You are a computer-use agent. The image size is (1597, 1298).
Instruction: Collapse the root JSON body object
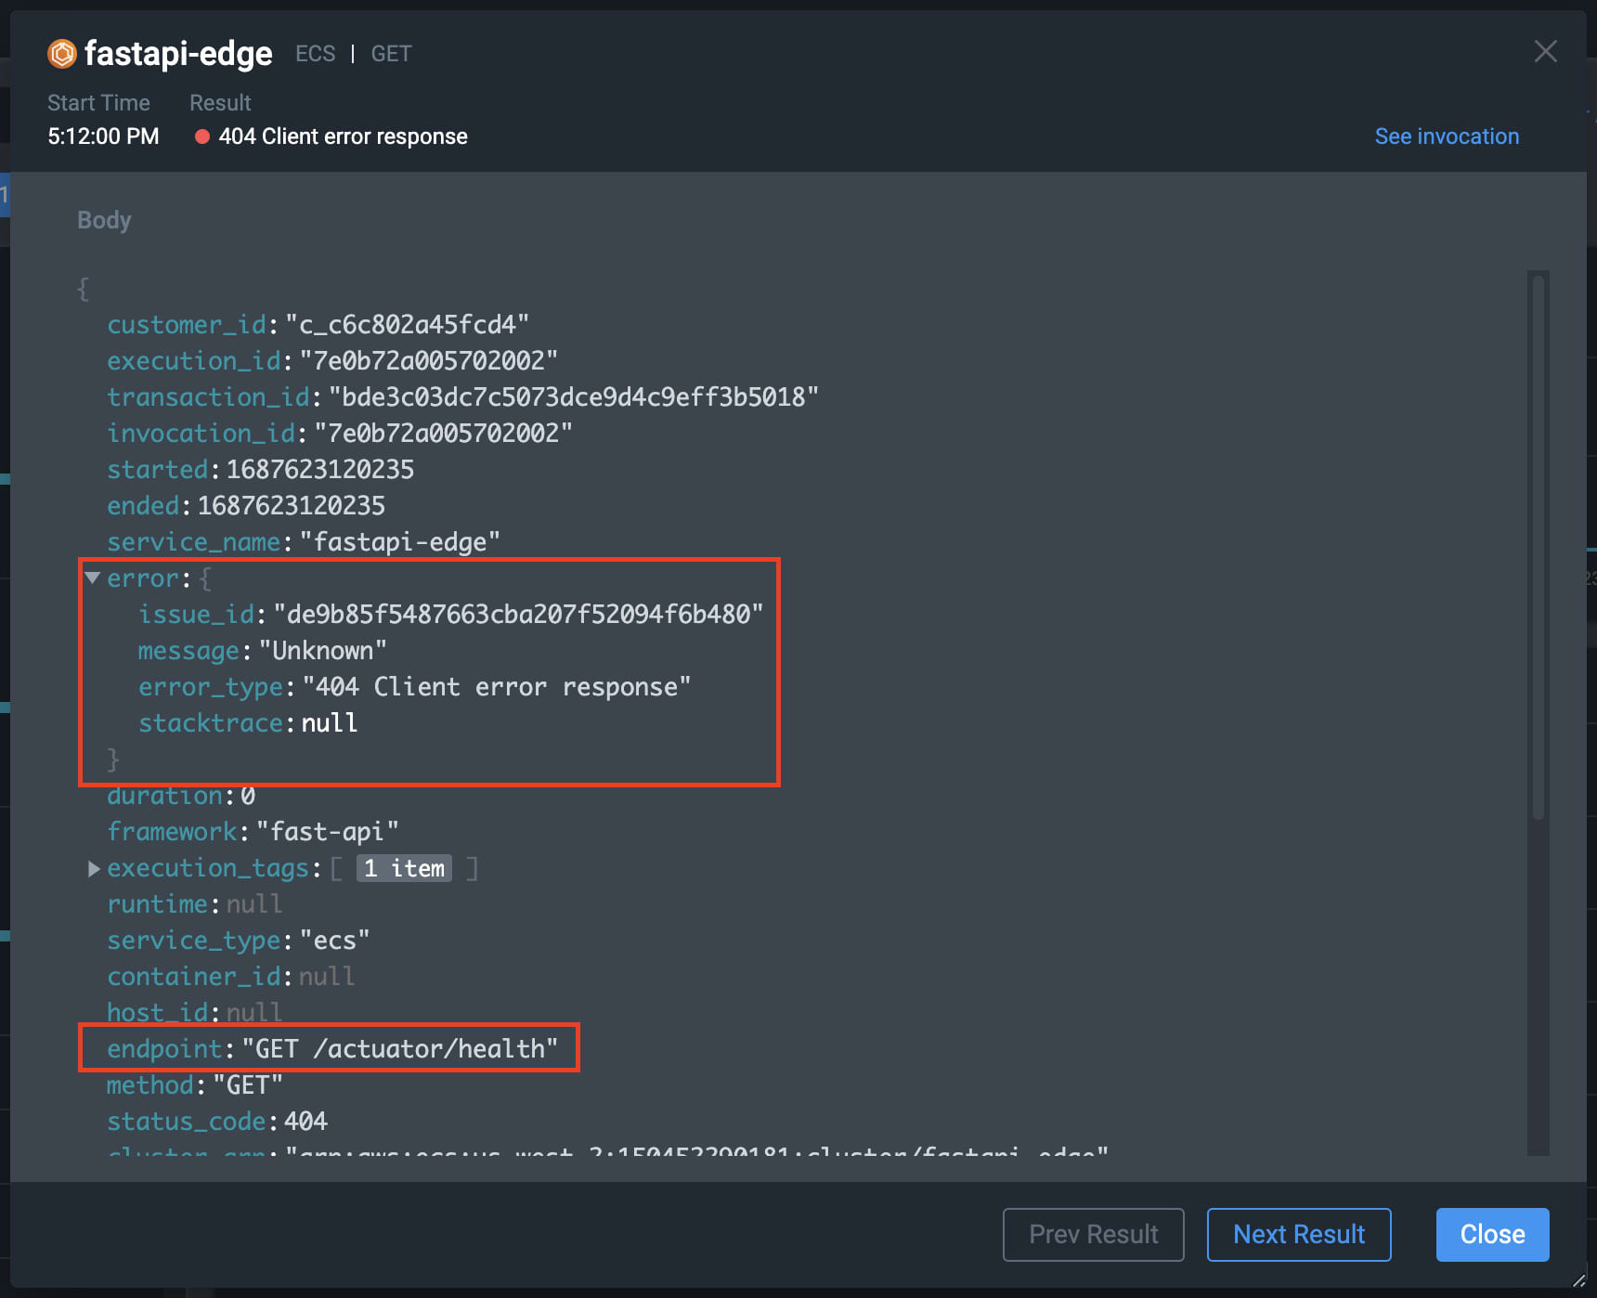[83, 288]
